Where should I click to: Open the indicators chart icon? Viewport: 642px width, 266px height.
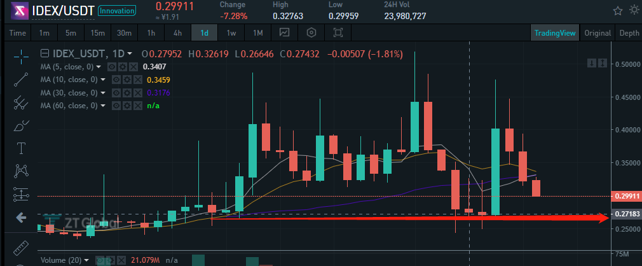coord(284,33)
